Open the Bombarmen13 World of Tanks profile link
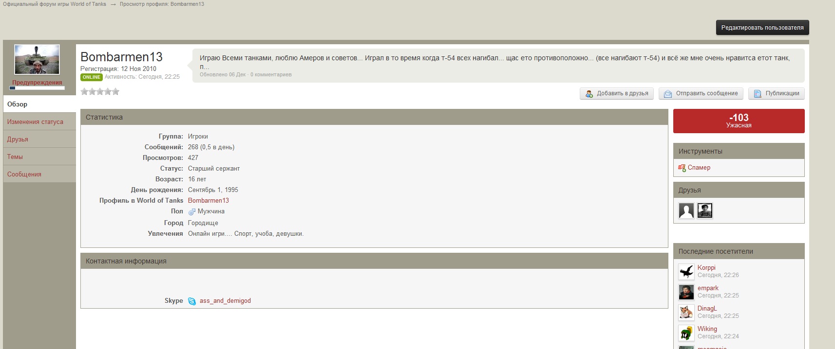835x349 pixels. pyautogui.click(x=209, y=201)
